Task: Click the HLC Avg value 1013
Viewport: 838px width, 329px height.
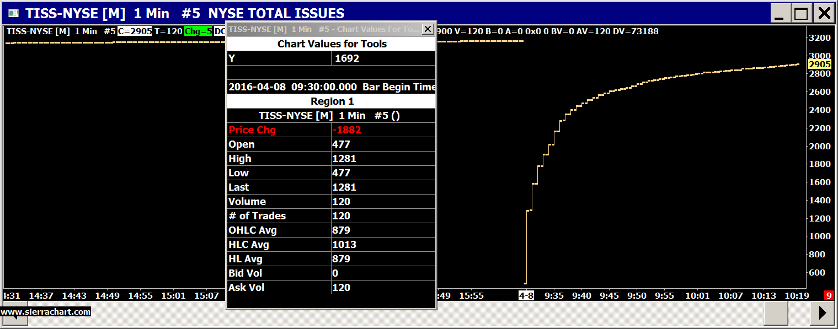Action: (344, 245)
